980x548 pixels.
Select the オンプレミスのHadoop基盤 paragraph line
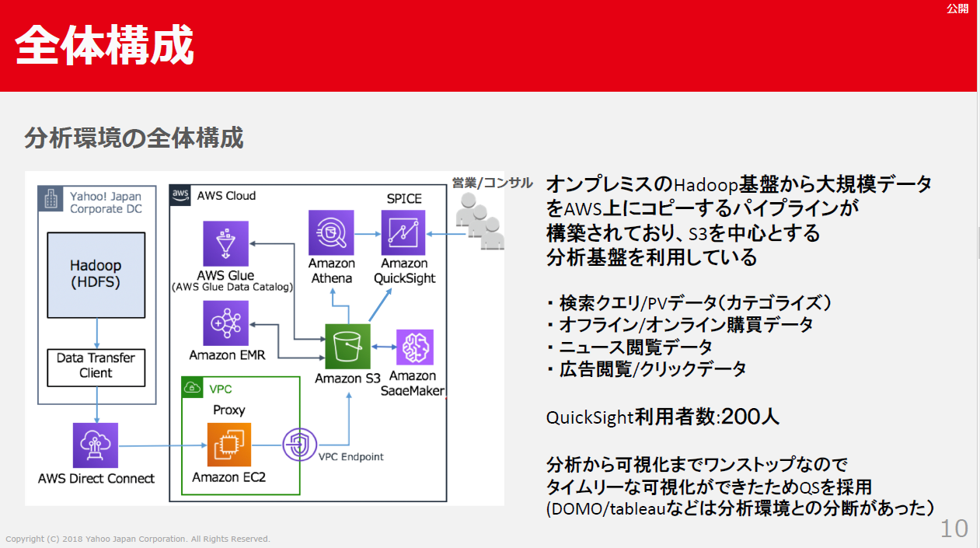coord(739,185)
